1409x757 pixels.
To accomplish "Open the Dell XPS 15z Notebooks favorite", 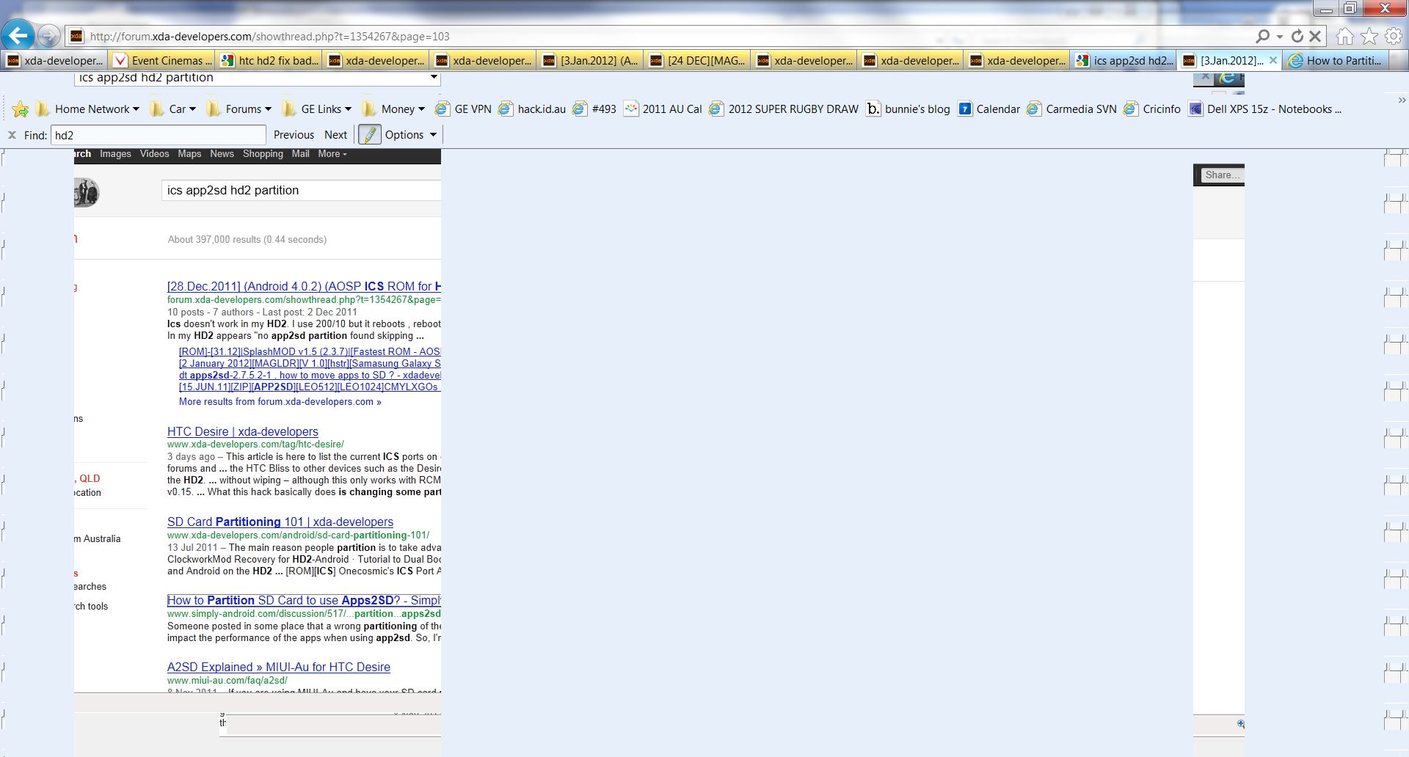I will pyautogui.click(x=1265, y=109).
